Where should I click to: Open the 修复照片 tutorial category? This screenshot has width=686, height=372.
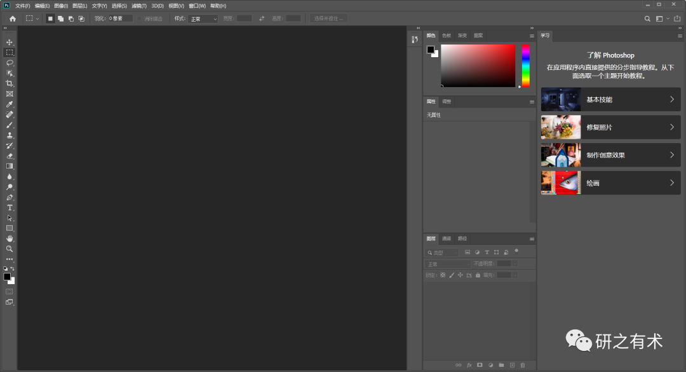[611, 127]
